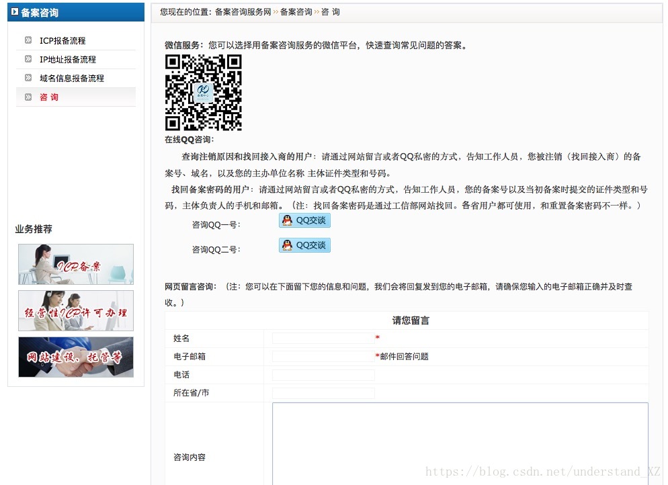Focus the 姓名 input field
Viewport: 668px width, 485px height.
point(323,338)
